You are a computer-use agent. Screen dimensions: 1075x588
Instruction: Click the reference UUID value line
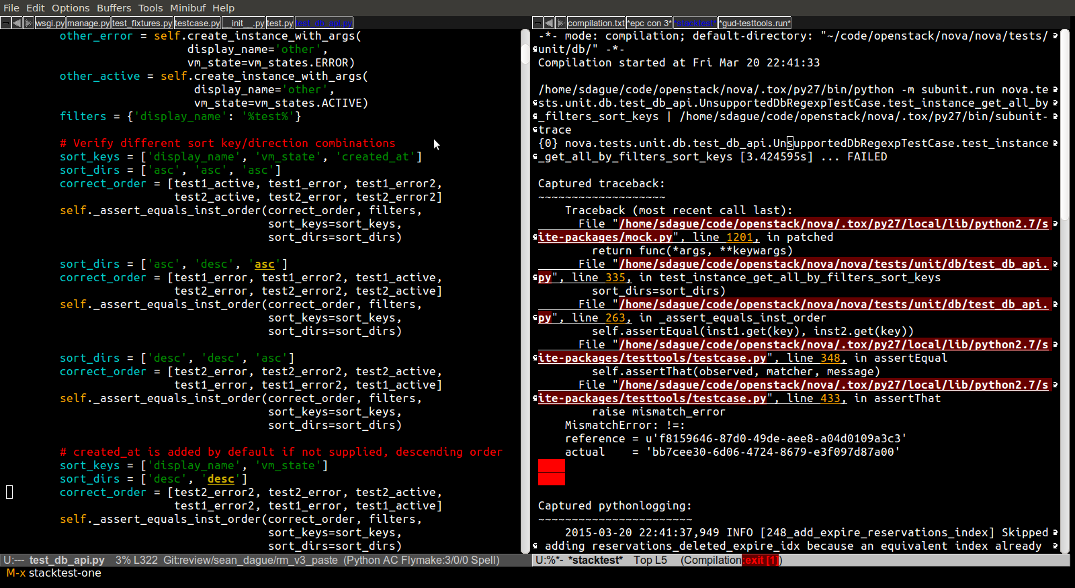click(736, 439)
